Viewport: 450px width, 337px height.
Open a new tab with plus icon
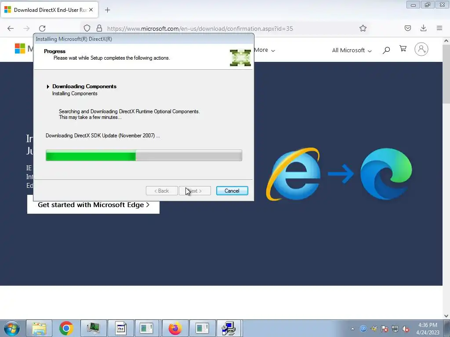107,10
